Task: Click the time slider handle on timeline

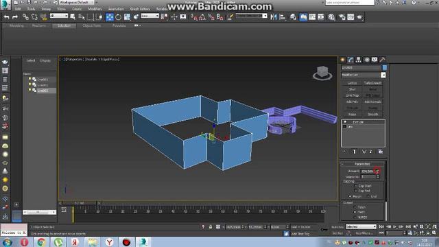Action: pos(80,203)
